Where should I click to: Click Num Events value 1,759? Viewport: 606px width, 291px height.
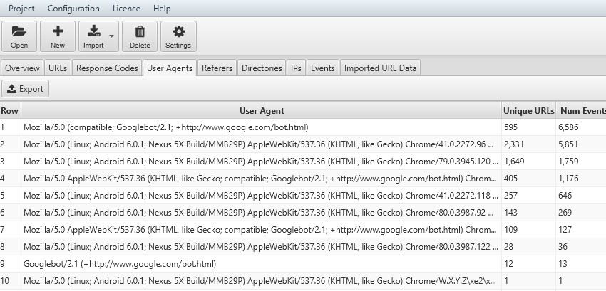(568, 162)
